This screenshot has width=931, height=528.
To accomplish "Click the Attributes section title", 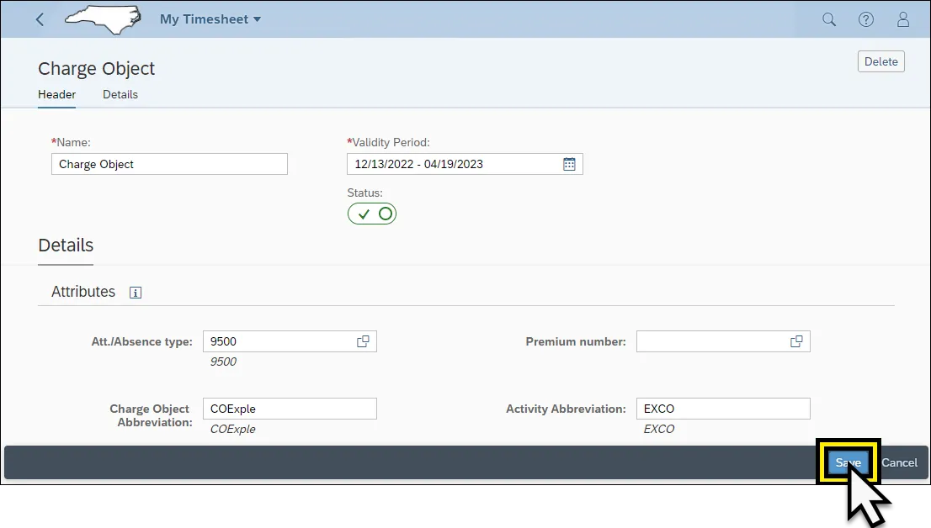I will tap(83, 292).
